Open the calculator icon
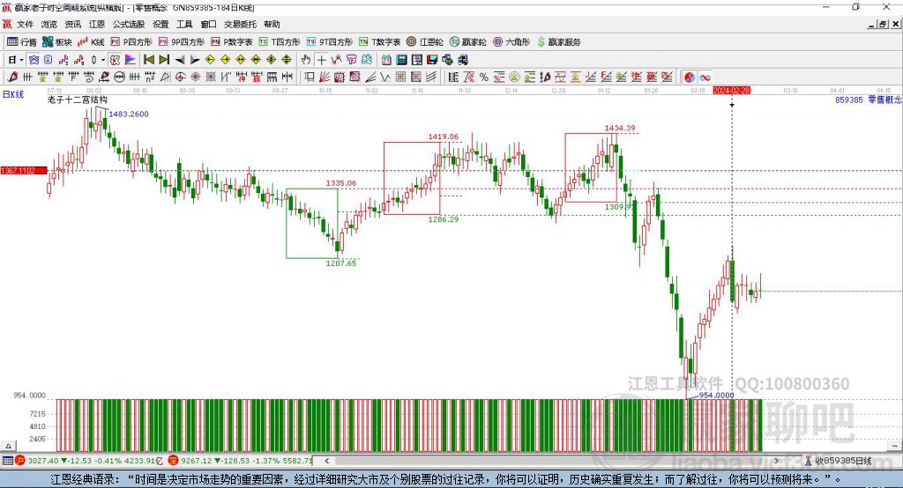This screenshot has width=903, height=488. (x=401, y=59)
